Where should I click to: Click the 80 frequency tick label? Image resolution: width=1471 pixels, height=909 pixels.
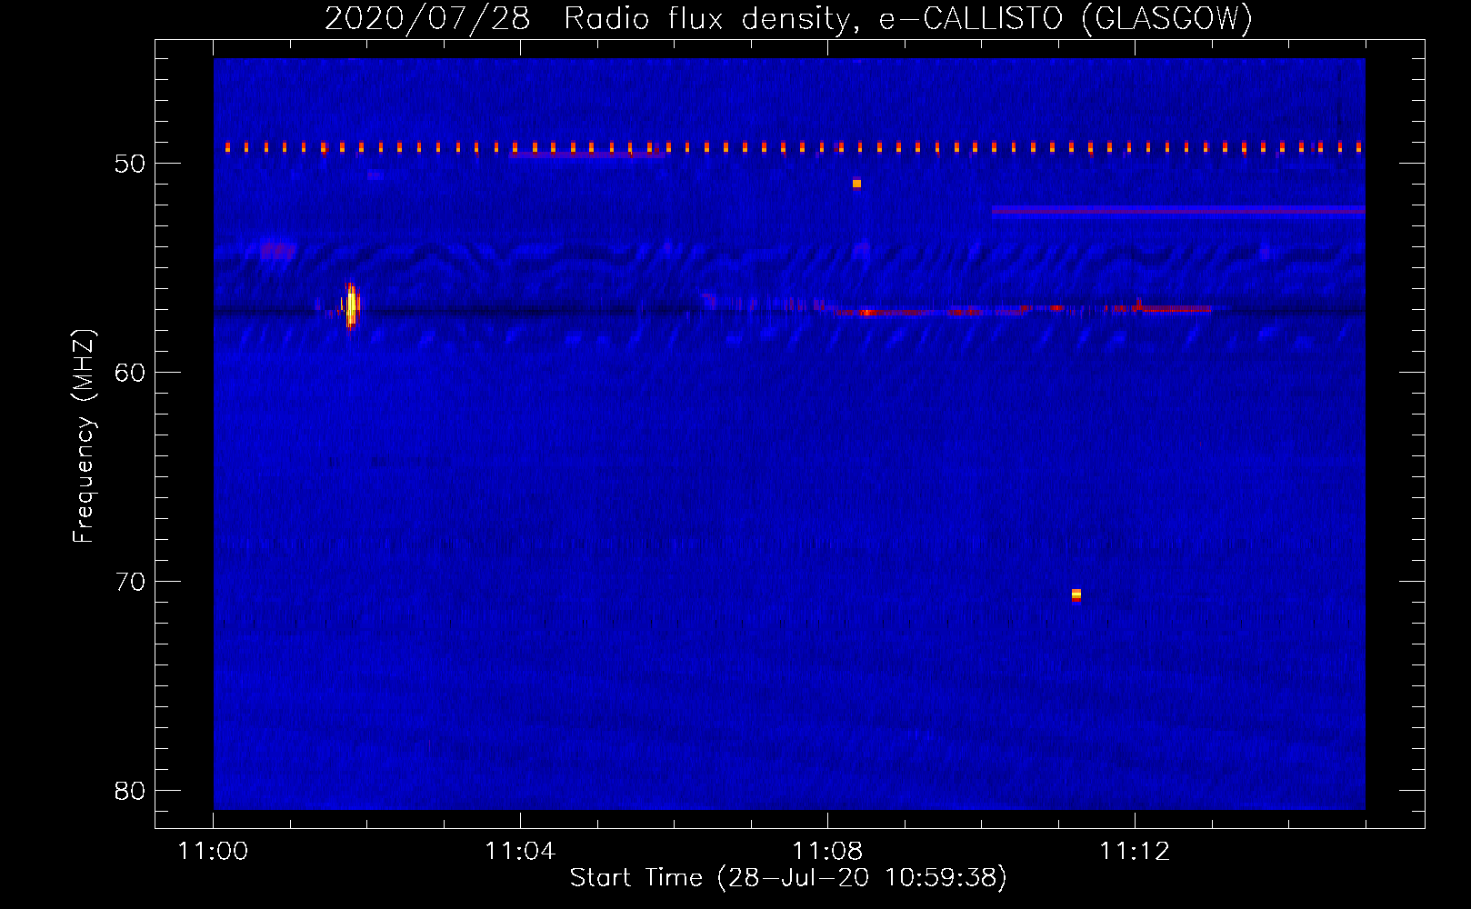(x=130, y=791)
